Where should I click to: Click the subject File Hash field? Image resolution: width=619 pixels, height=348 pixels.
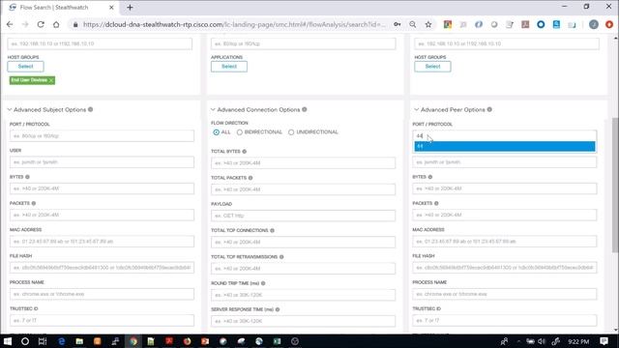coord(102,268)
